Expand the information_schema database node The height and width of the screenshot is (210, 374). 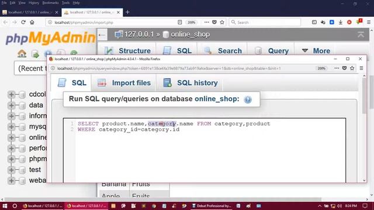(11, 116)
